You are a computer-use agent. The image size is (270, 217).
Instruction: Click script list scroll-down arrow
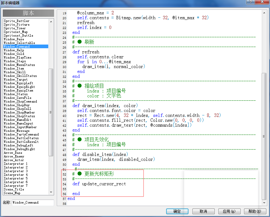pos(51,192)
